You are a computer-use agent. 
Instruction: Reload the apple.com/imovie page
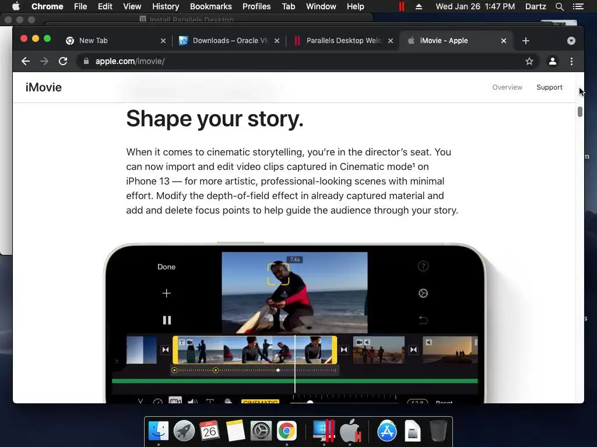point(63,61)
